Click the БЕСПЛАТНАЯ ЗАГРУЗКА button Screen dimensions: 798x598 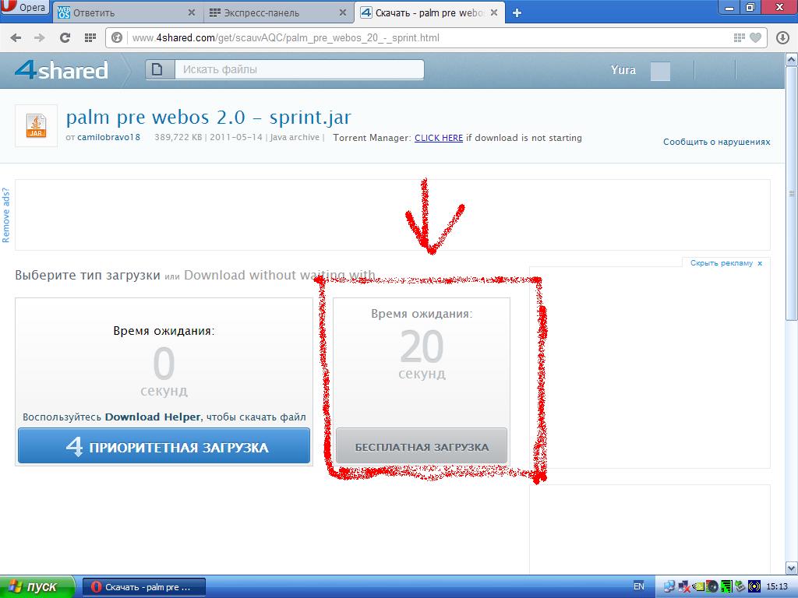[x=422, y=446]
